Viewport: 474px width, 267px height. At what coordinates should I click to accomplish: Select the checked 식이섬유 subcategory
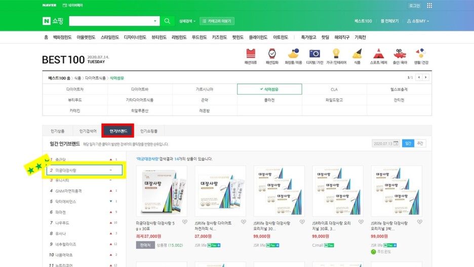pos(269,89)
